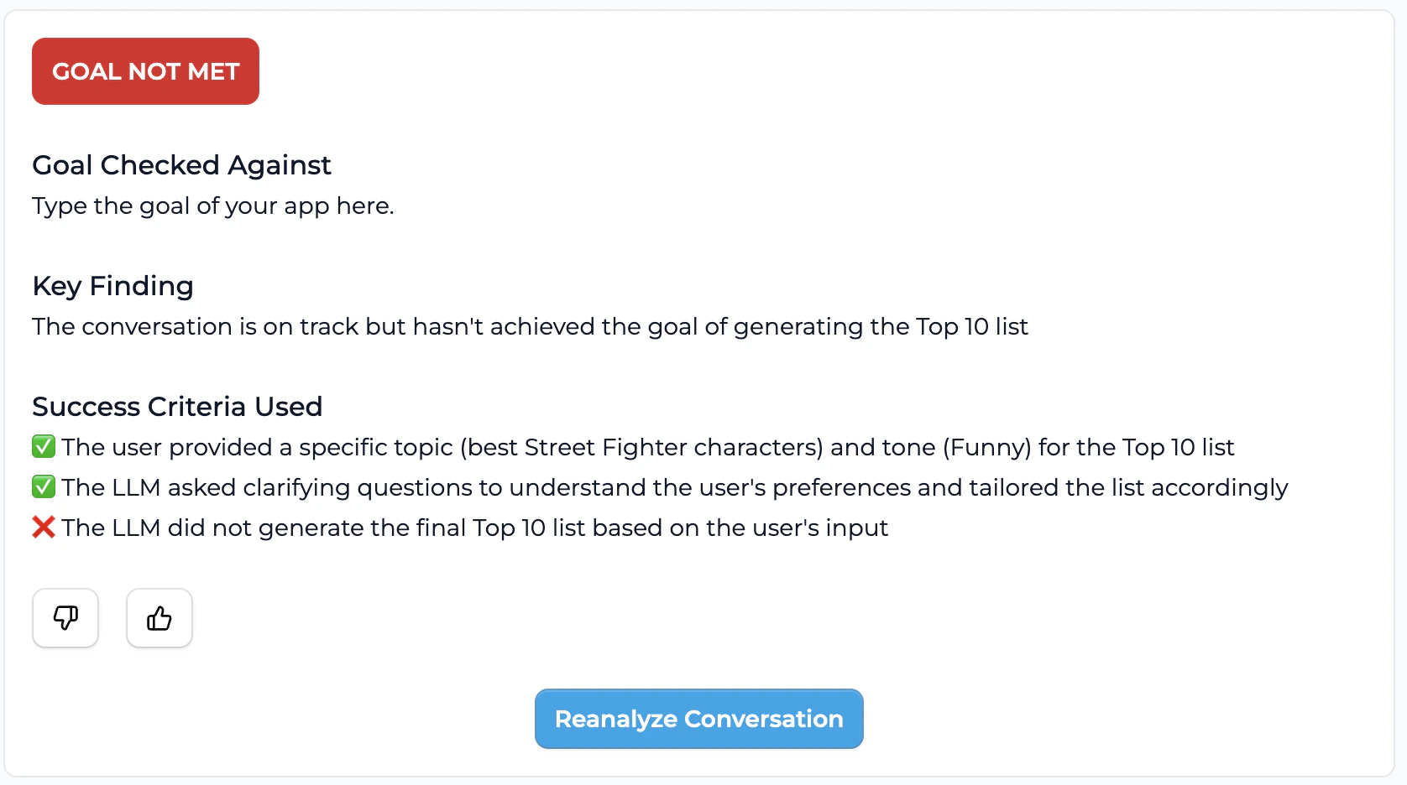This screenshot has height=785, width=1407.
Task: Expand the Success Criteria Used section
Action: pyautogui.click(x=177, y=406)
